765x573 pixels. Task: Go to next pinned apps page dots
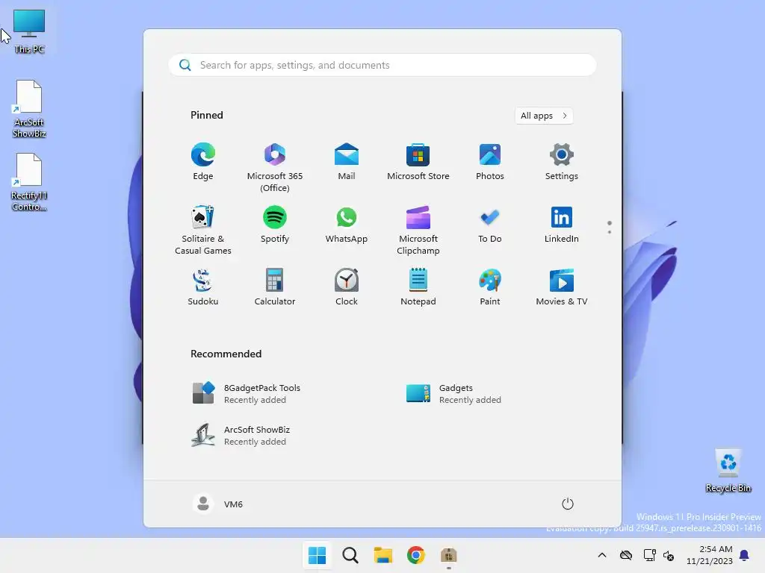click(610, 227)
